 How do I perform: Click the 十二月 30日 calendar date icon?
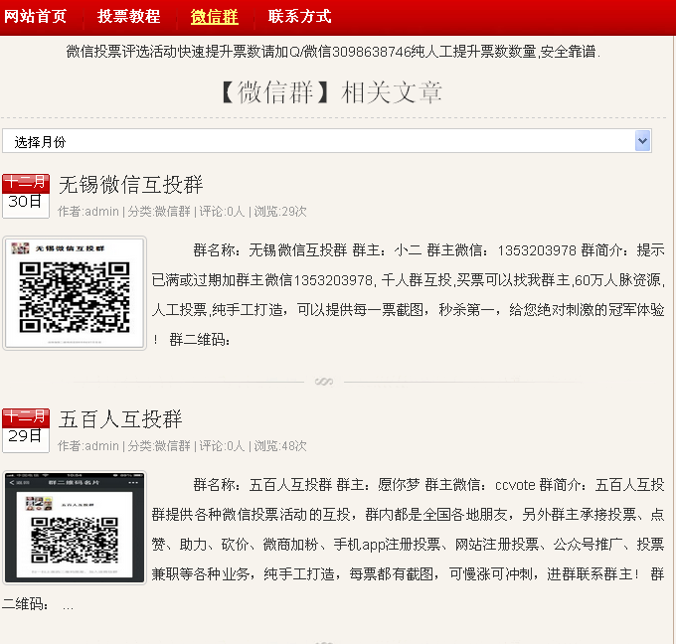26,196
